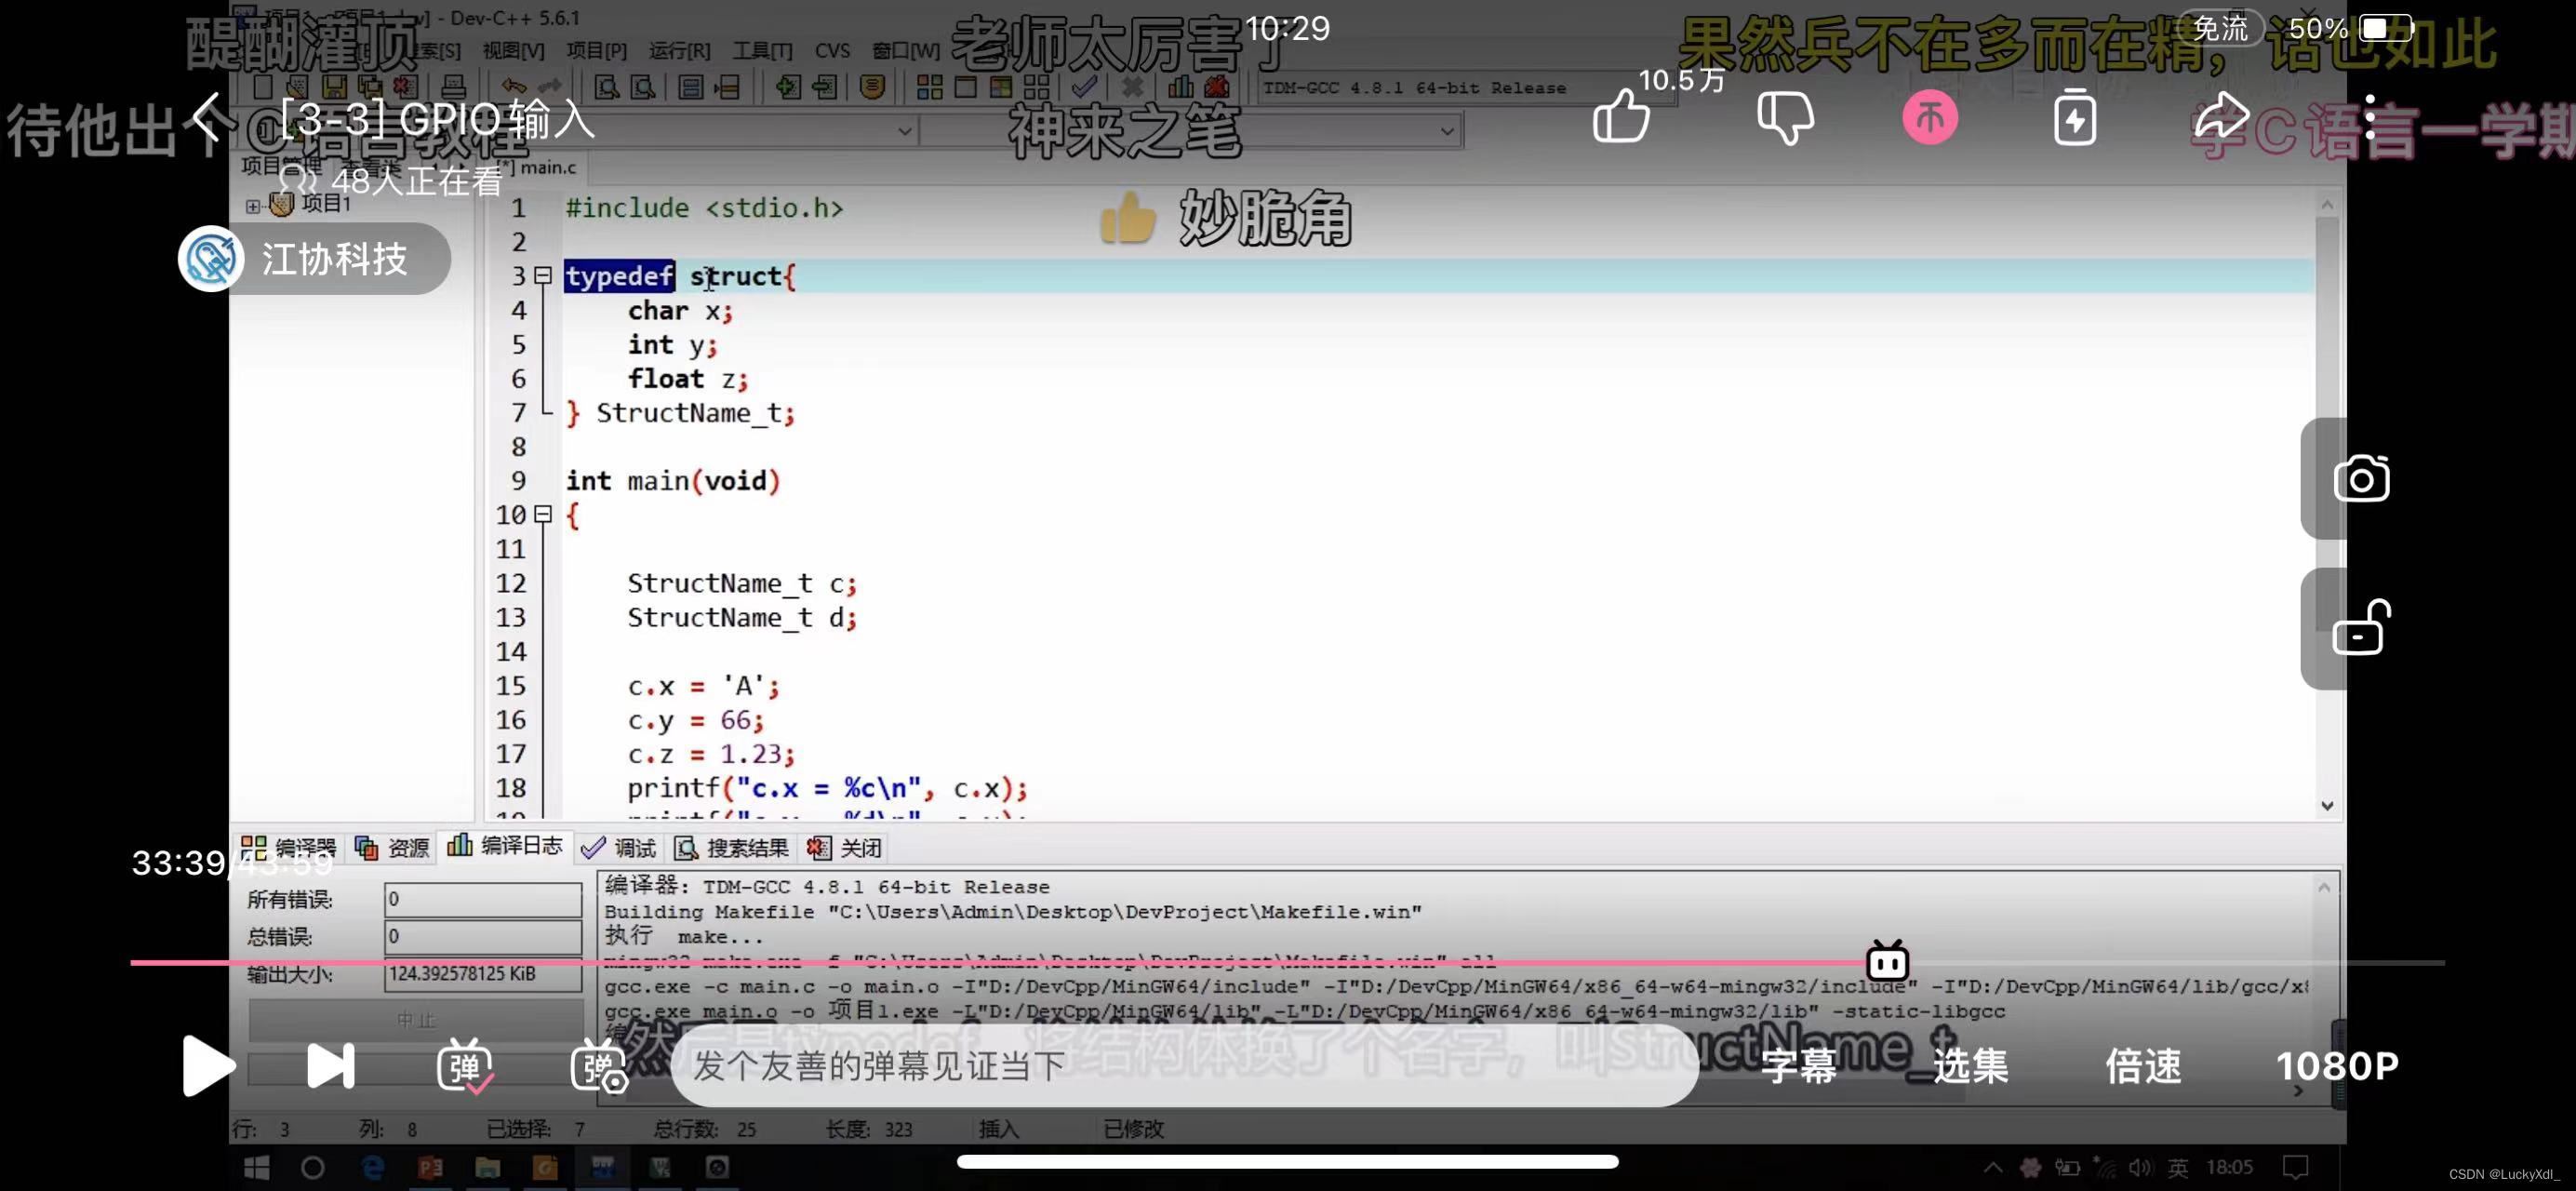Click the 关闭 close panel tab
The width and height of the screenshot is (2576, 1191).
[845, 848]
